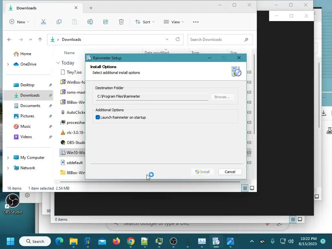Open Microsoft Edge from taskbar
This screenshot has width=332, height=249.
tap(59, 241)
